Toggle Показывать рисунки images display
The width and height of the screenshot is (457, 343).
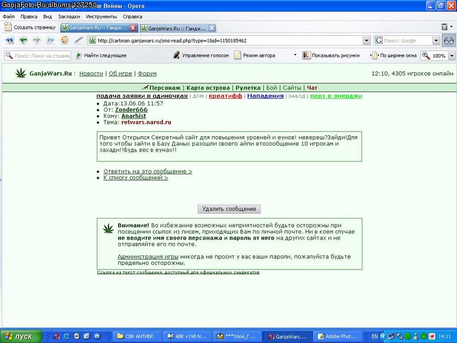[331, 55]
